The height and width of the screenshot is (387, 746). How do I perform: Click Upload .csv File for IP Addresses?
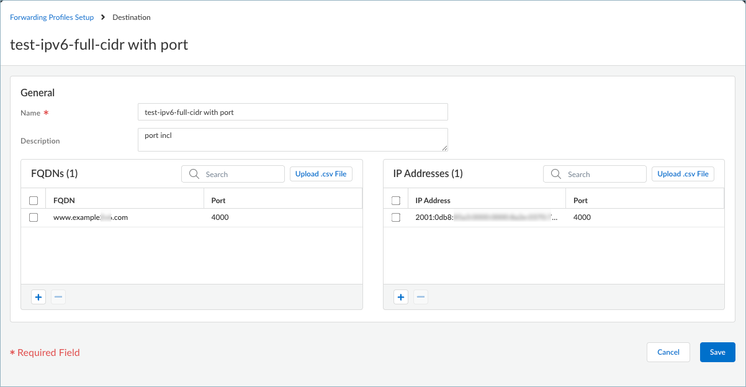point(683,174)
